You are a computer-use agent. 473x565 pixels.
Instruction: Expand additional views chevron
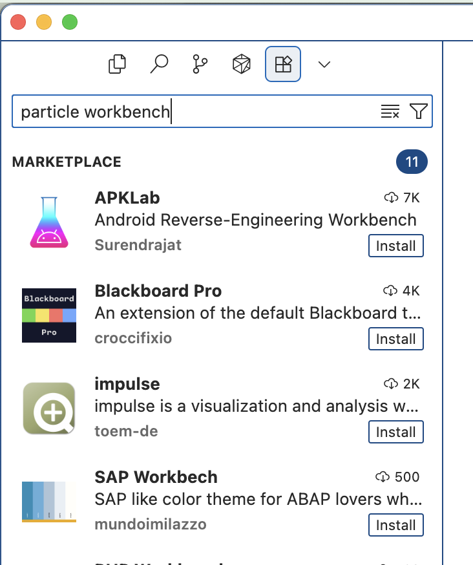[x=324, y=64]
